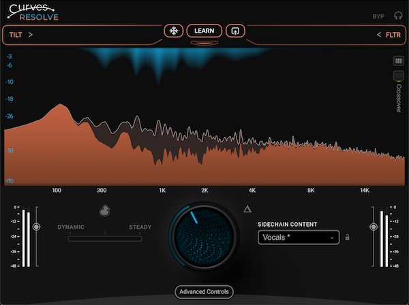Viewport: 409px width, 305px height.
Task: Click the headphones listen icon
Action: [398, 16]
